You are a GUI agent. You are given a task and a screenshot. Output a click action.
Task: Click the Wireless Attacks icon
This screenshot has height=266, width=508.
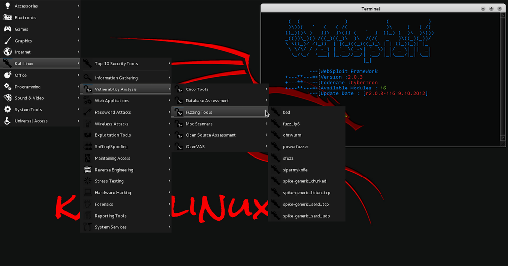pyautogui.click(x=87, y=124)
